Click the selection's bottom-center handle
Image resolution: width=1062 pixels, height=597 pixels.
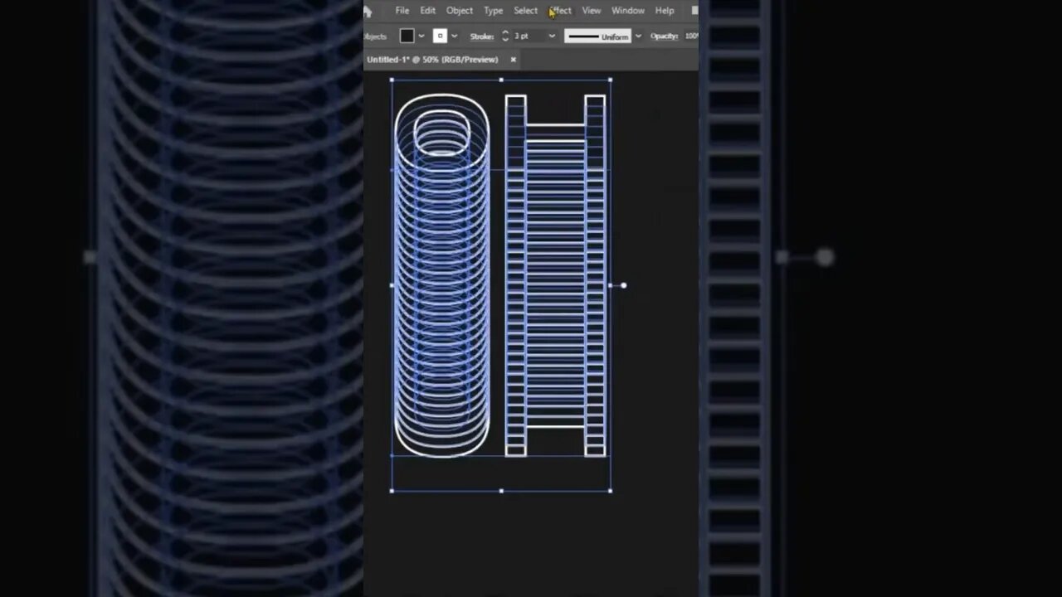pyautogui.click(x=501, y=491)
